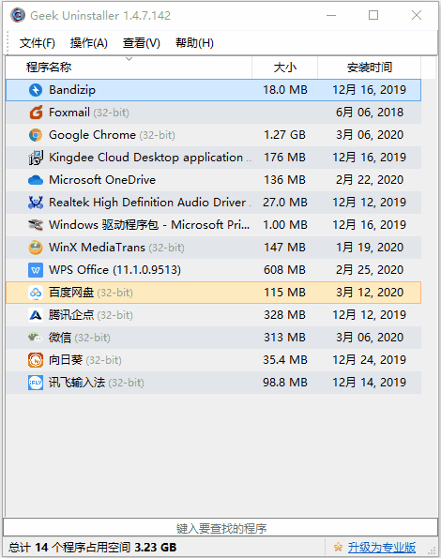Open the 操作(A) menu
This screenshot has width=441, height=558.
pyautogui.click(x=89, y=43)
